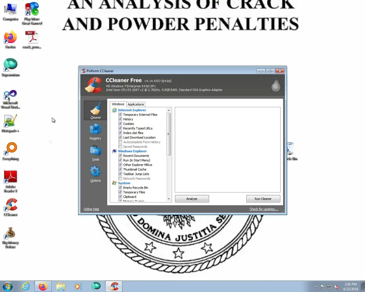Uncheck Temporary Files under System
Viewport: 365px width, 292px height.
pos(120,192)
